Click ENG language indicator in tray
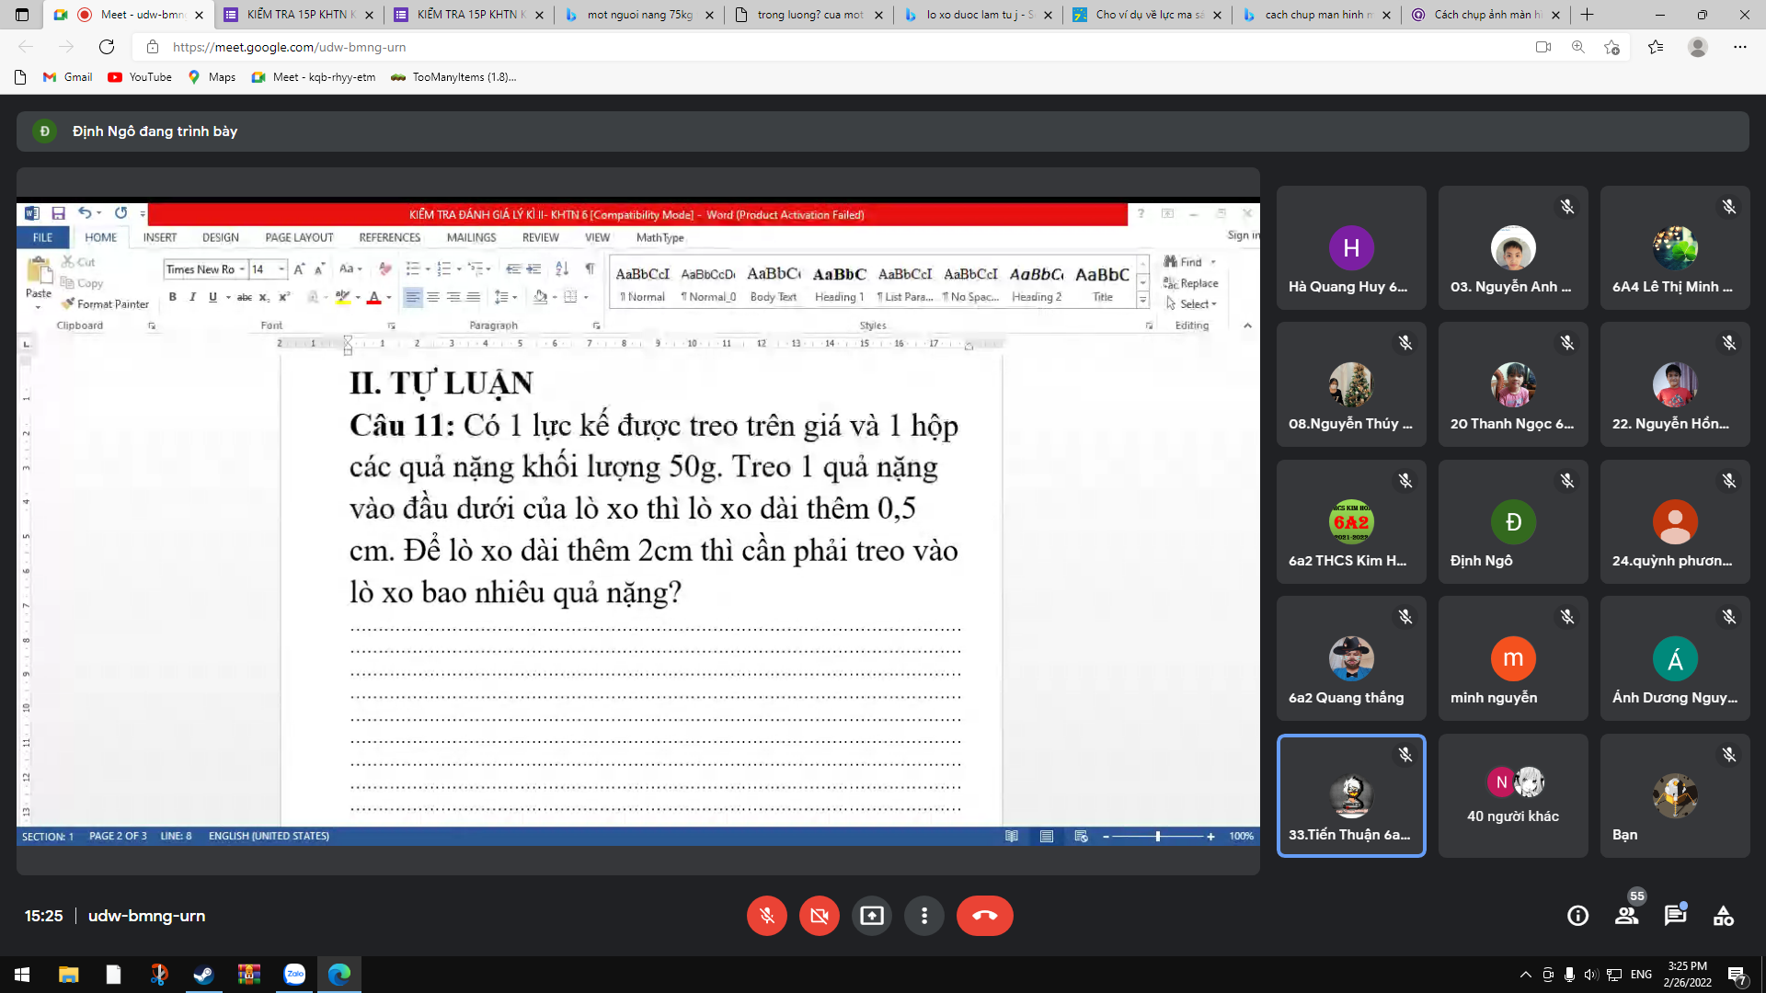Image resolution: width=1766 pixels, height=993 pixels. [x=1641, y=975]
